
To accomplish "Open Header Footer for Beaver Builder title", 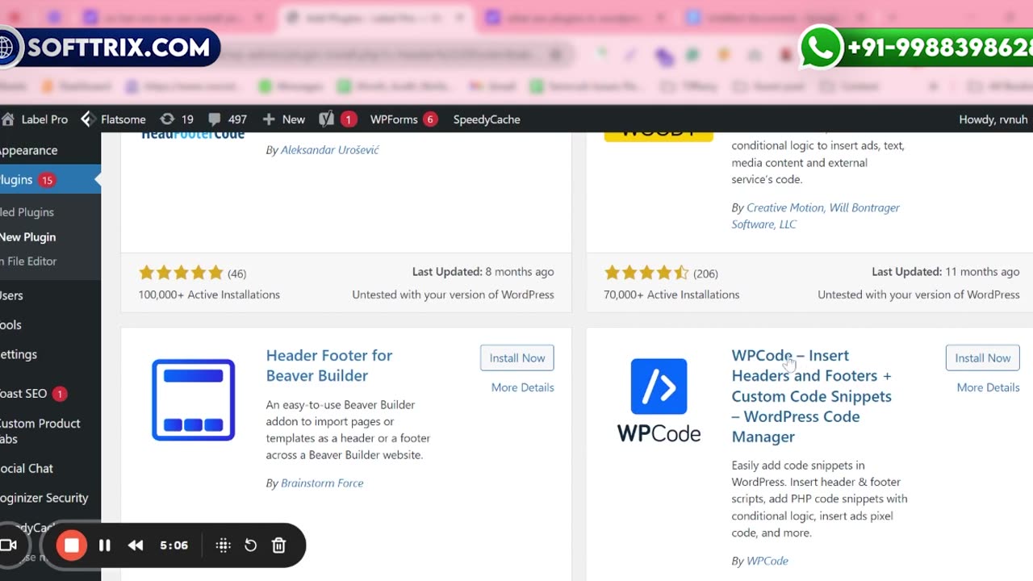I will coord(329,366).
